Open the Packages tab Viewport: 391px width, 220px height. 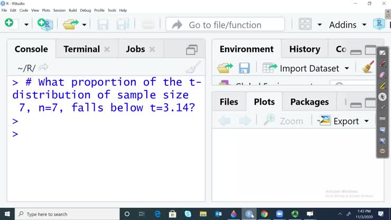pyautogui.click(x=310, y=102)
